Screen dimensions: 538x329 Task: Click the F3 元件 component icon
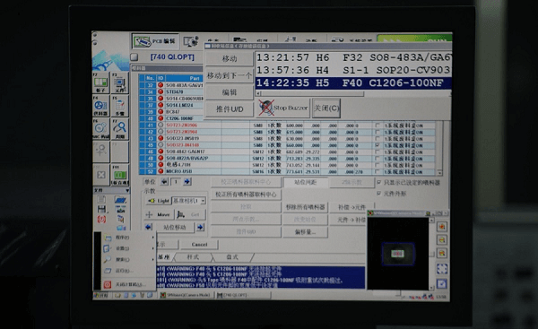[120, 83]
